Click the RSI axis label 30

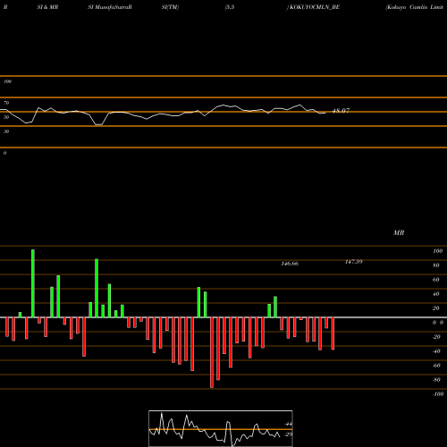6,131
